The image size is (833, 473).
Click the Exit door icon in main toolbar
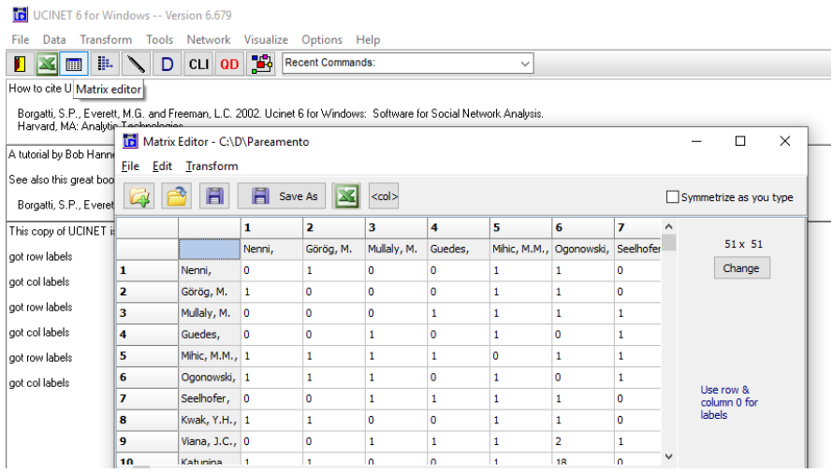20,64
